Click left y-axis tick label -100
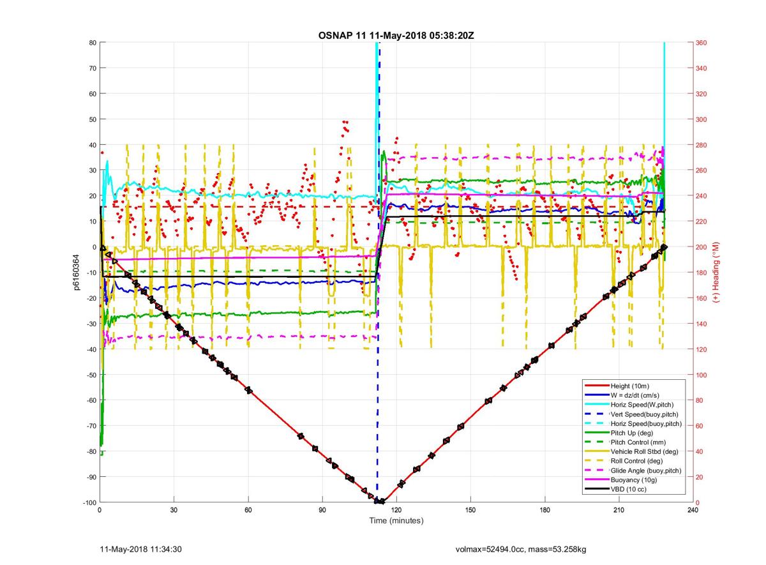This screenshot has height=565, width=766. [89, 502]
